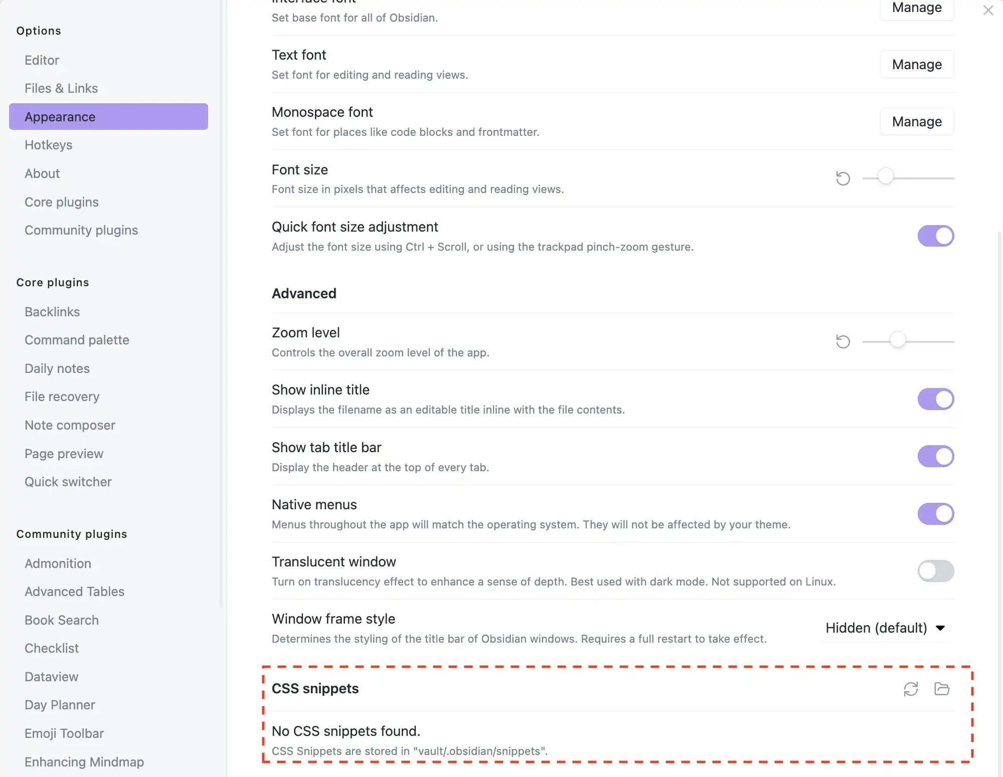Open Daily notes plugin settings
The image size is (1003, 777).
coord(57,368)
